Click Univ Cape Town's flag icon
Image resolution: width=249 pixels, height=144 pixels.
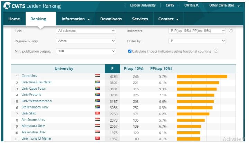(98, 88)
